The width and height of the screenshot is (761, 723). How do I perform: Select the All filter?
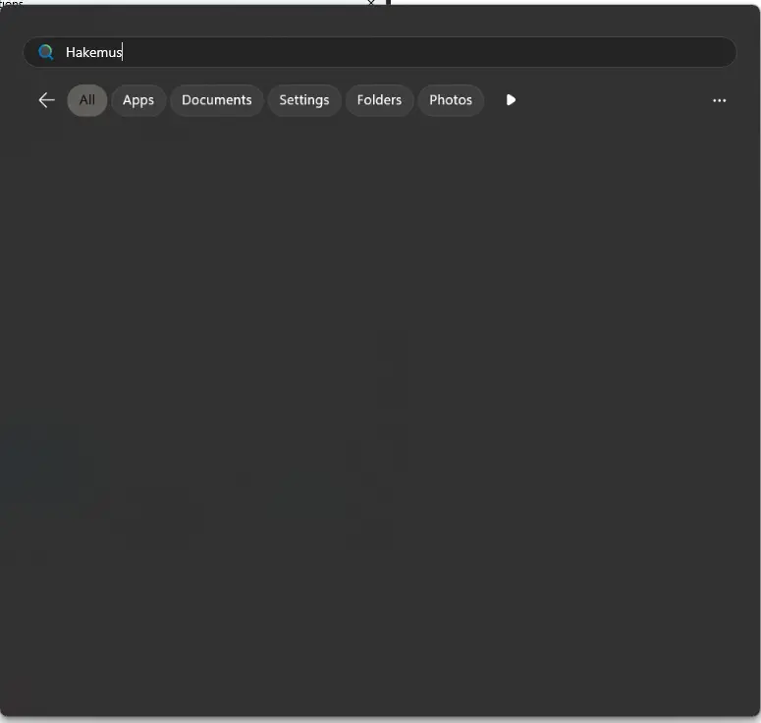[86, 100]
